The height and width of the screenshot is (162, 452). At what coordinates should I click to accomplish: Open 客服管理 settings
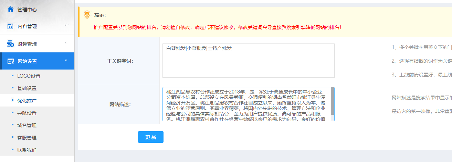point(27,138)
